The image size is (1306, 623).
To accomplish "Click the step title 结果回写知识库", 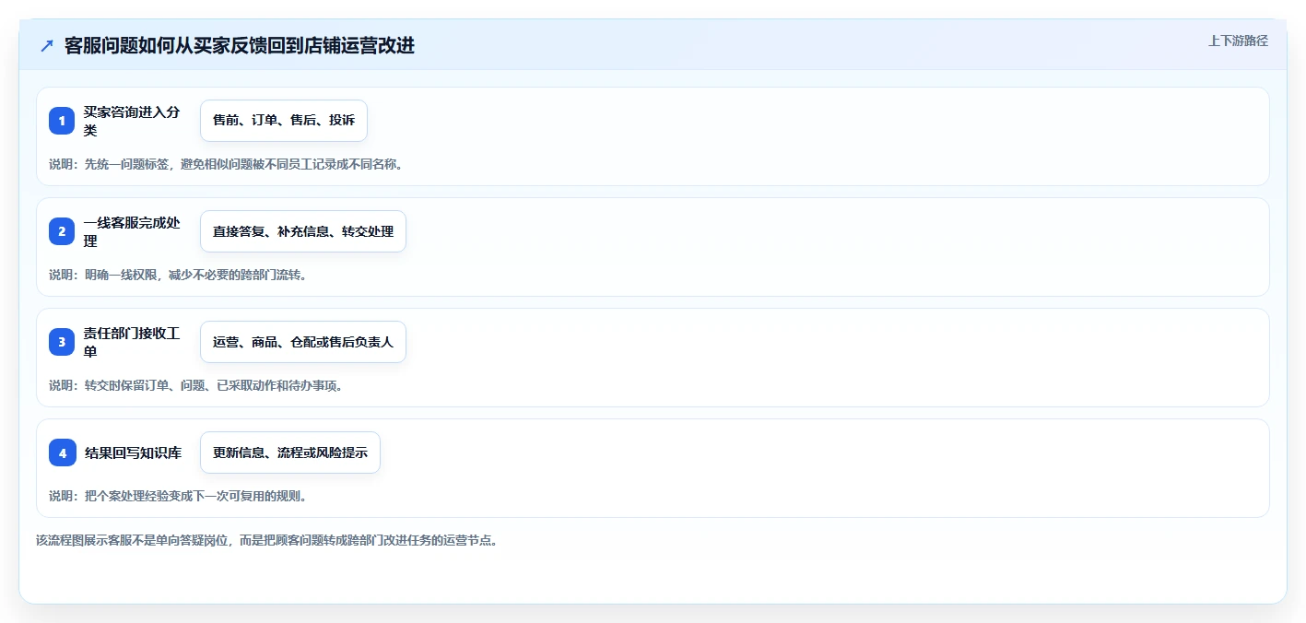I will coord(133,453).
